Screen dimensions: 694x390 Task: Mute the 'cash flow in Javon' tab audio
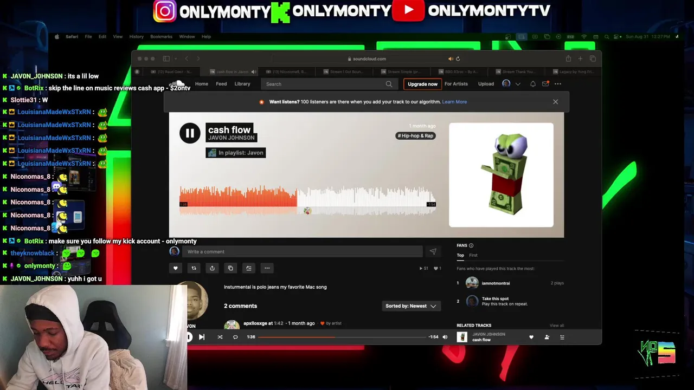pyautogui.click(x=253, y=71)
